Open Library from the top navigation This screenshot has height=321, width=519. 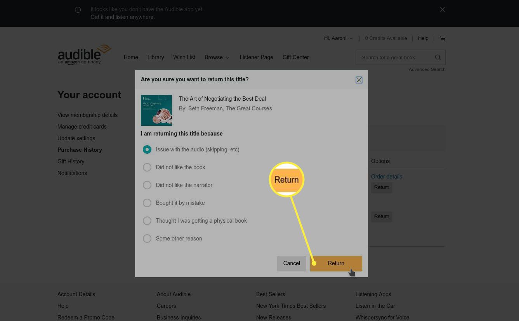point(156,57)
